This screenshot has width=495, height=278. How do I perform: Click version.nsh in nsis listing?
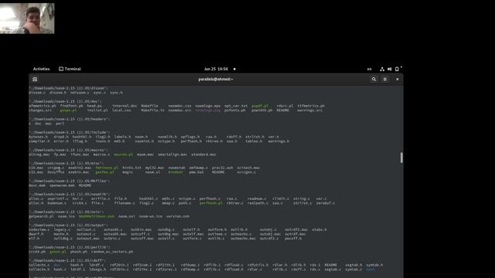[x=178, y=216]
